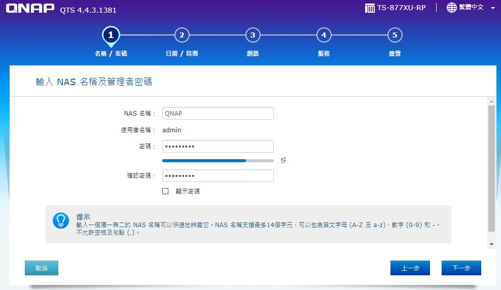The image size is (501, 290).
Task: Click the TS-877XU-RP NAS device icon
Action: pyautogui.click(x=370, y=8)
